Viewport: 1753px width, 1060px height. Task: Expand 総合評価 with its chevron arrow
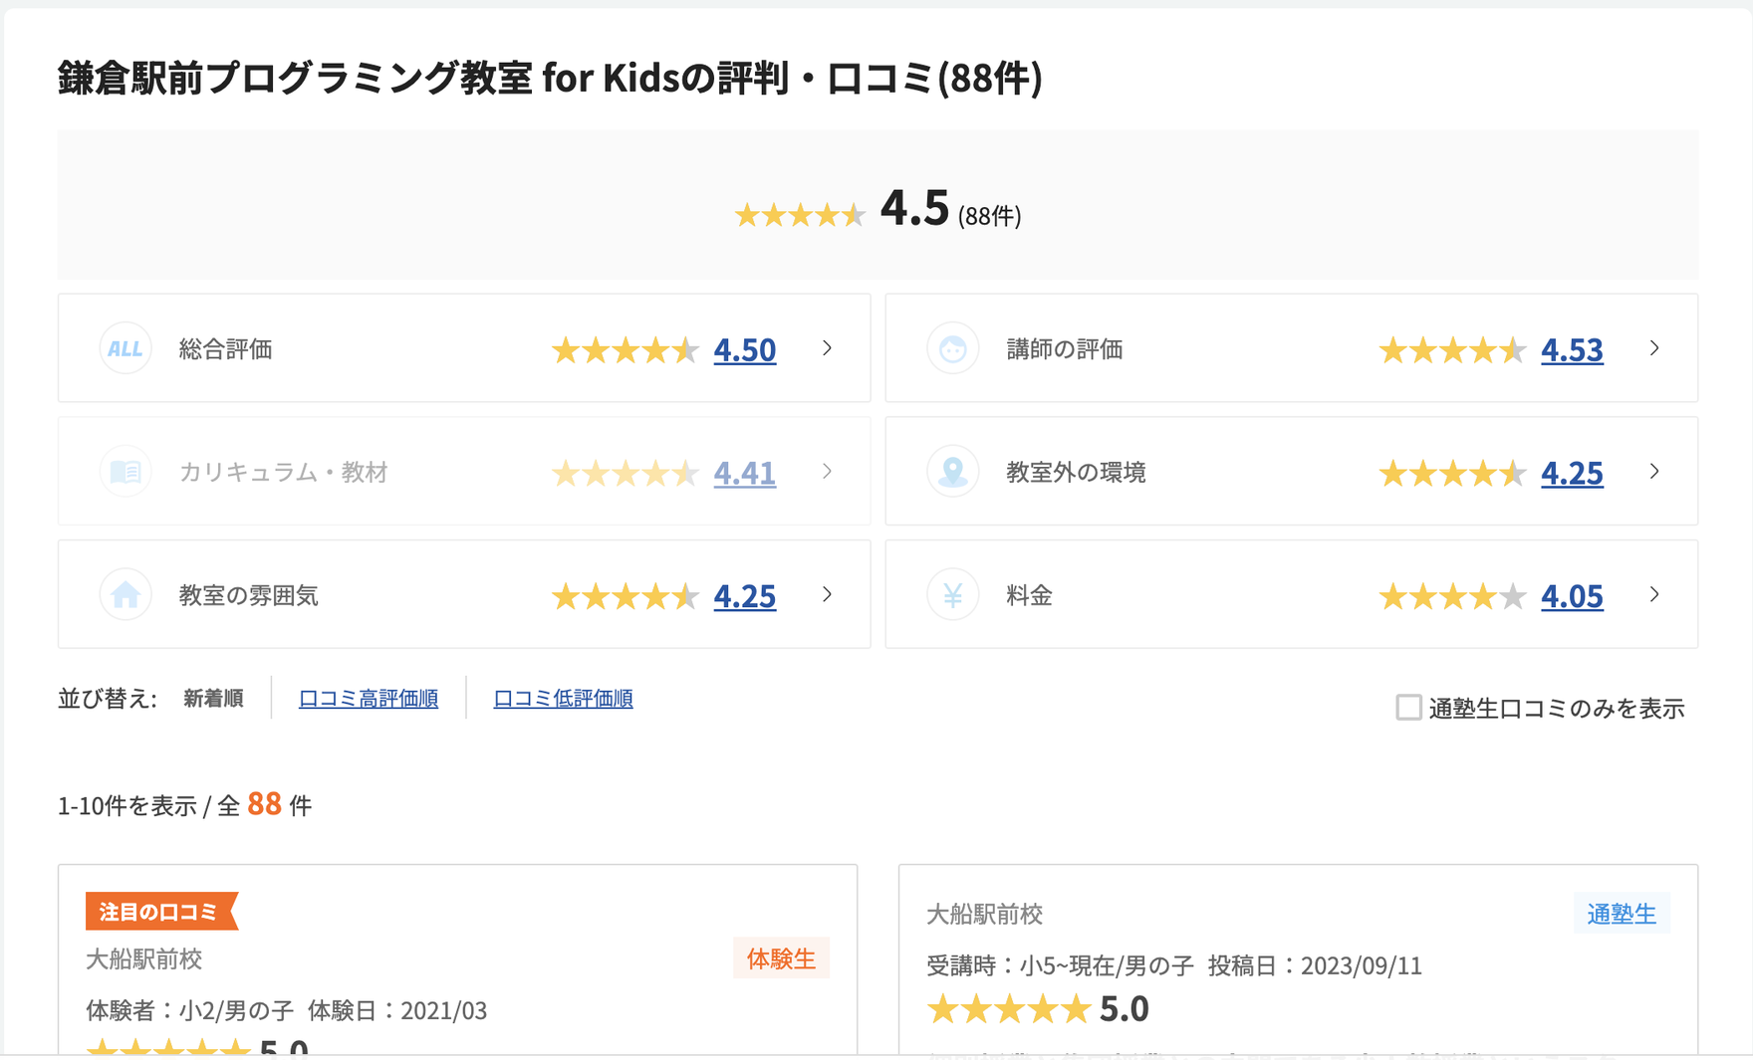[x=827, y=348]
